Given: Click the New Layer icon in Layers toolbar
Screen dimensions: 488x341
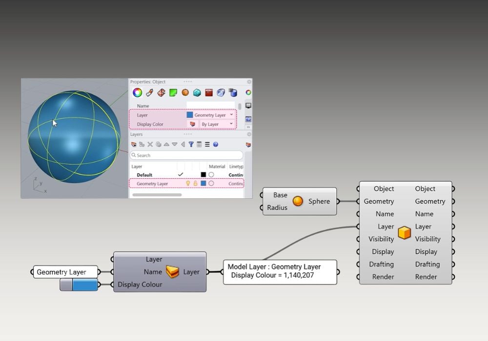Looking at the screenshot, I should pyautogui.click(x=134, y=144).
